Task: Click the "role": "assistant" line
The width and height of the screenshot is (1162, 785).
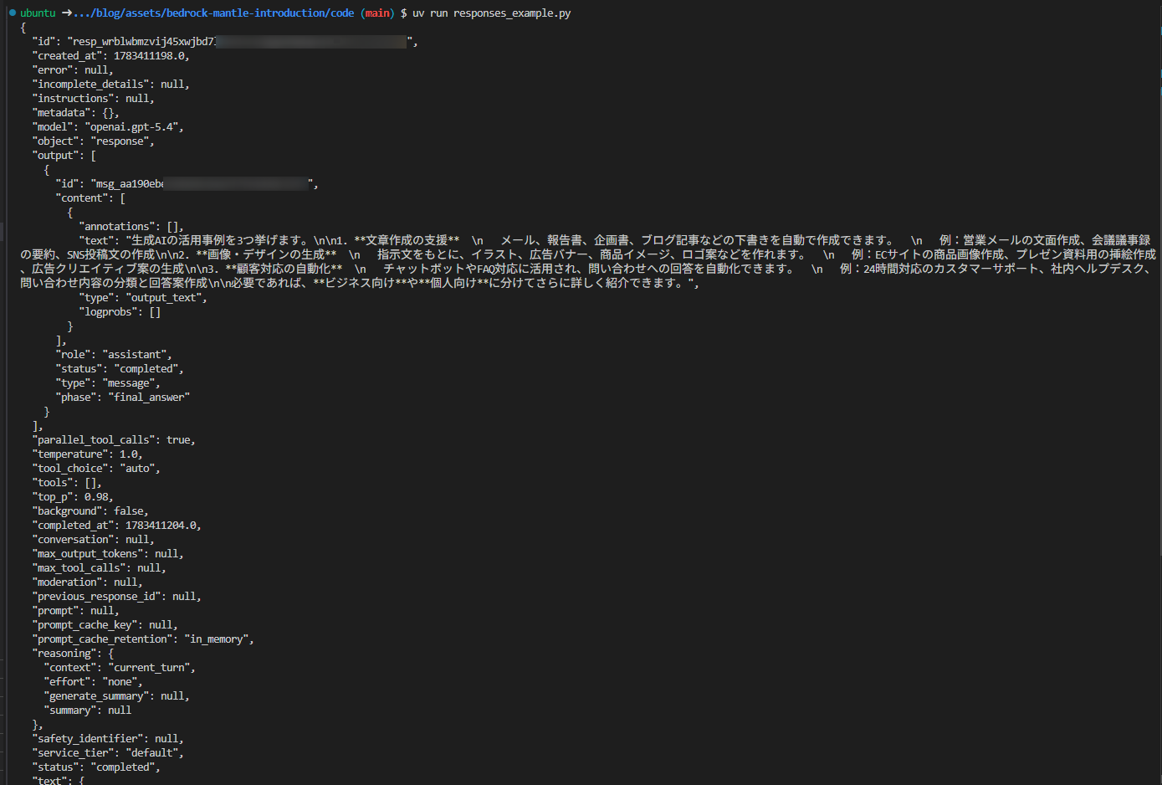Action: point(114,355)
